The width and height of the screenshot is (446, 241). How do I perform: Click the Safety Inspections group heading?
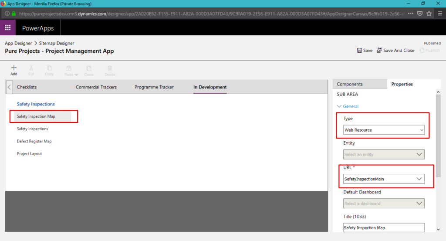[x=36, y=104]
